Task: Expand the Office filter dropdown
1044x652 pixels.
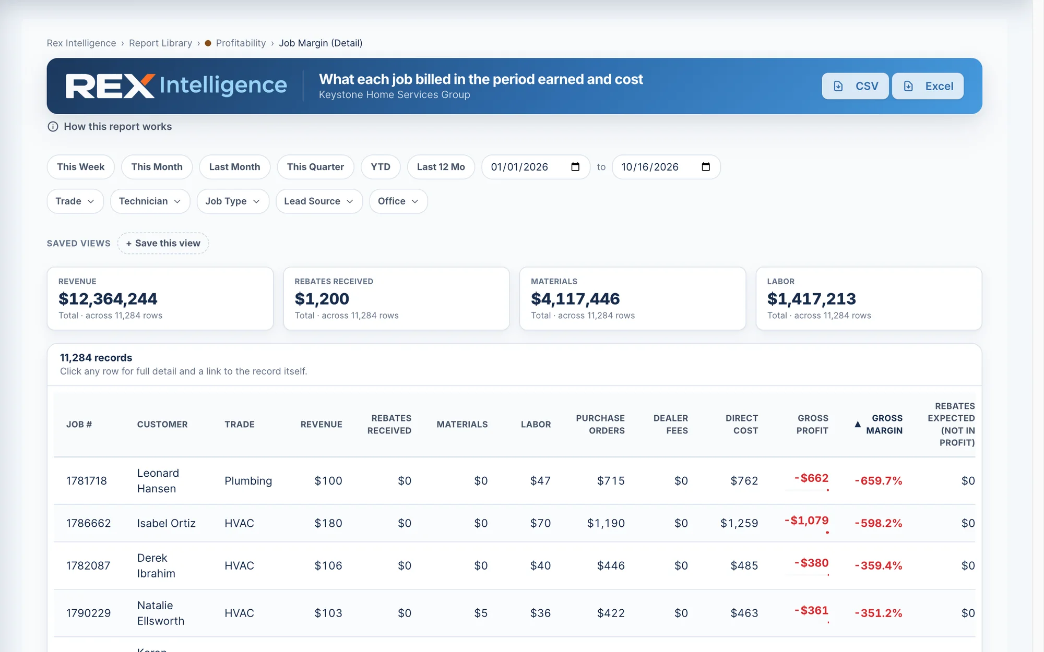Action: (398, 201)
